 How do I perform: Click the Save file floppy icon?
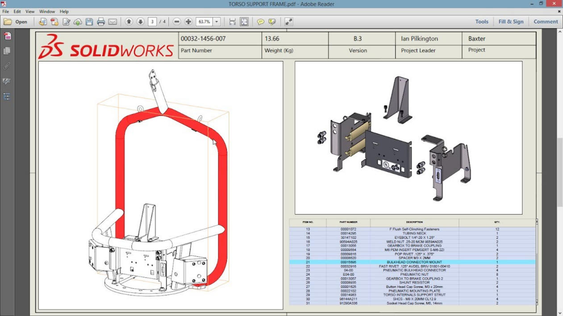click(x=89, y=22)
